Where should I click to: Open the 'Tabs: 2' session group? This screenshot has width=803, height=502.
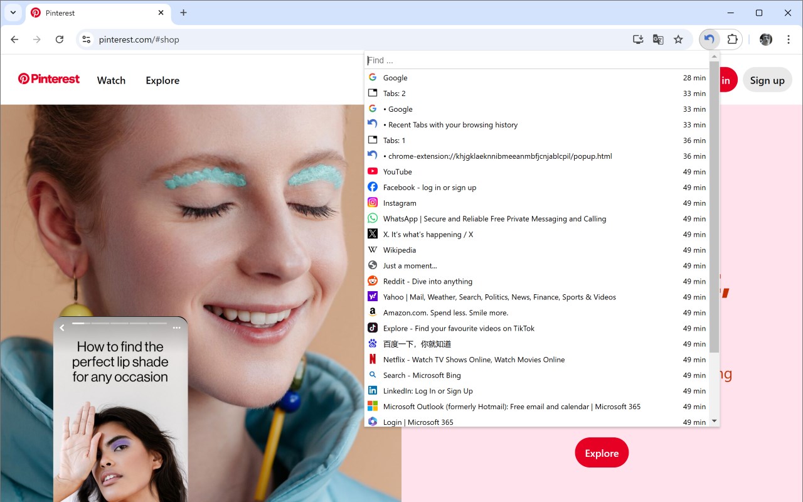(537, 93)
